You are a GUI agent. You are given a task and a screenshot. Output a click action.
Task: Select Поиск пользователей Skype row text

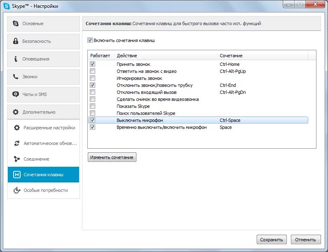point(146,113)
